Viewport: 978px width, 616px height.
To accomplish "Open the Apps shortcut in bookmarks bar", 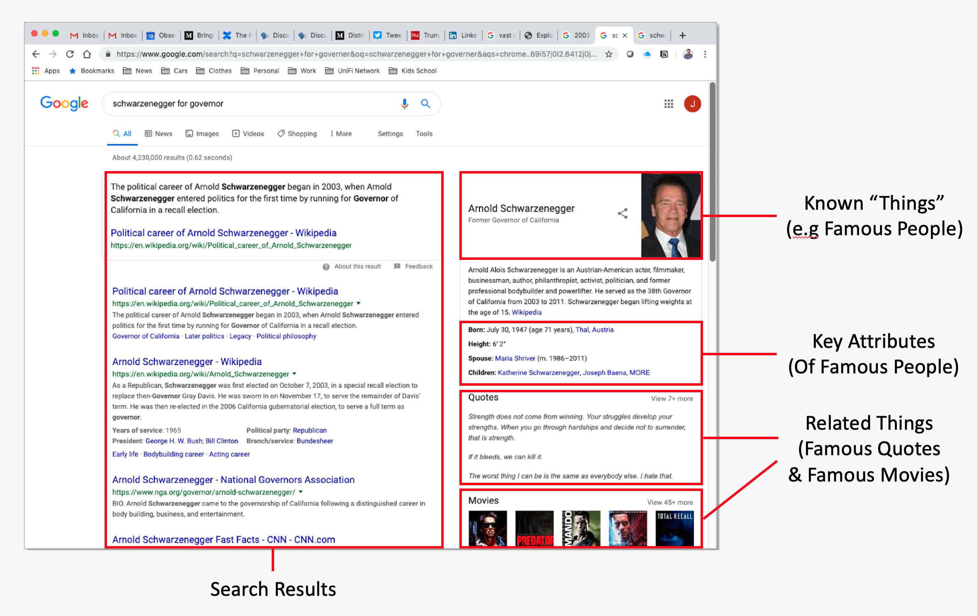I will [x=46, y=71].
